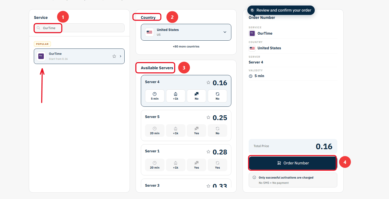Click the +1k chip in Server 4
389x199 pixels.
(x=176, y=96)
